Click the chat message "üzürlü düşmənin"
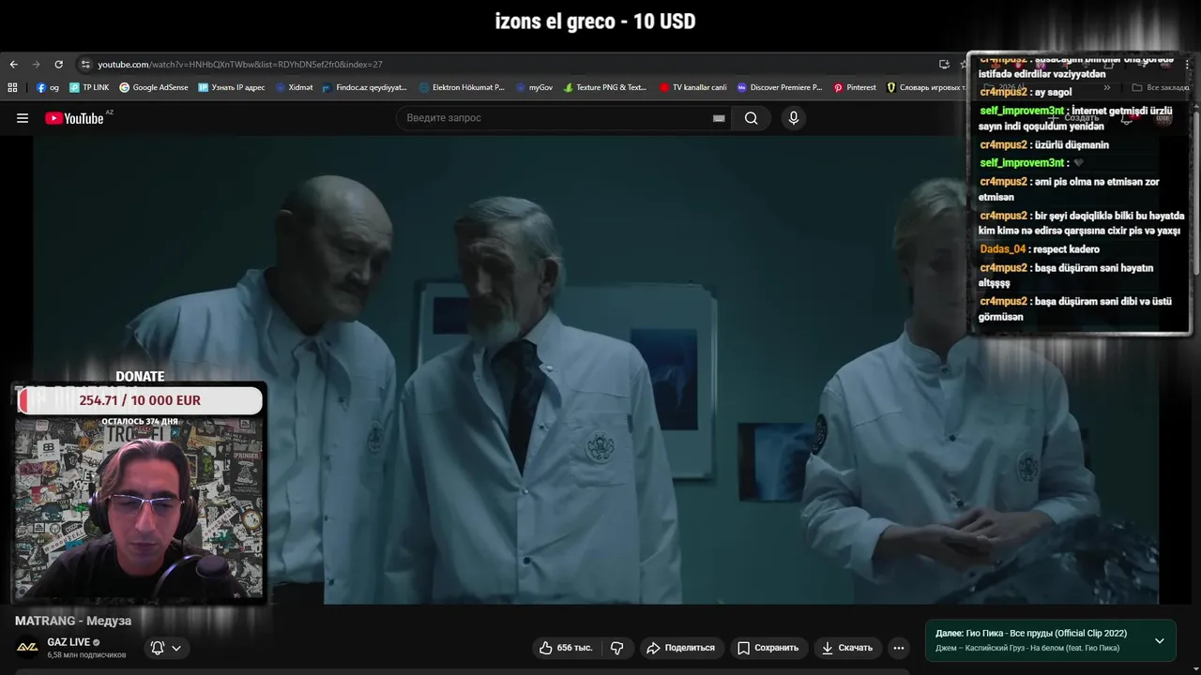Viewport: 1201px width, 675px height. tap(1072, 145)
